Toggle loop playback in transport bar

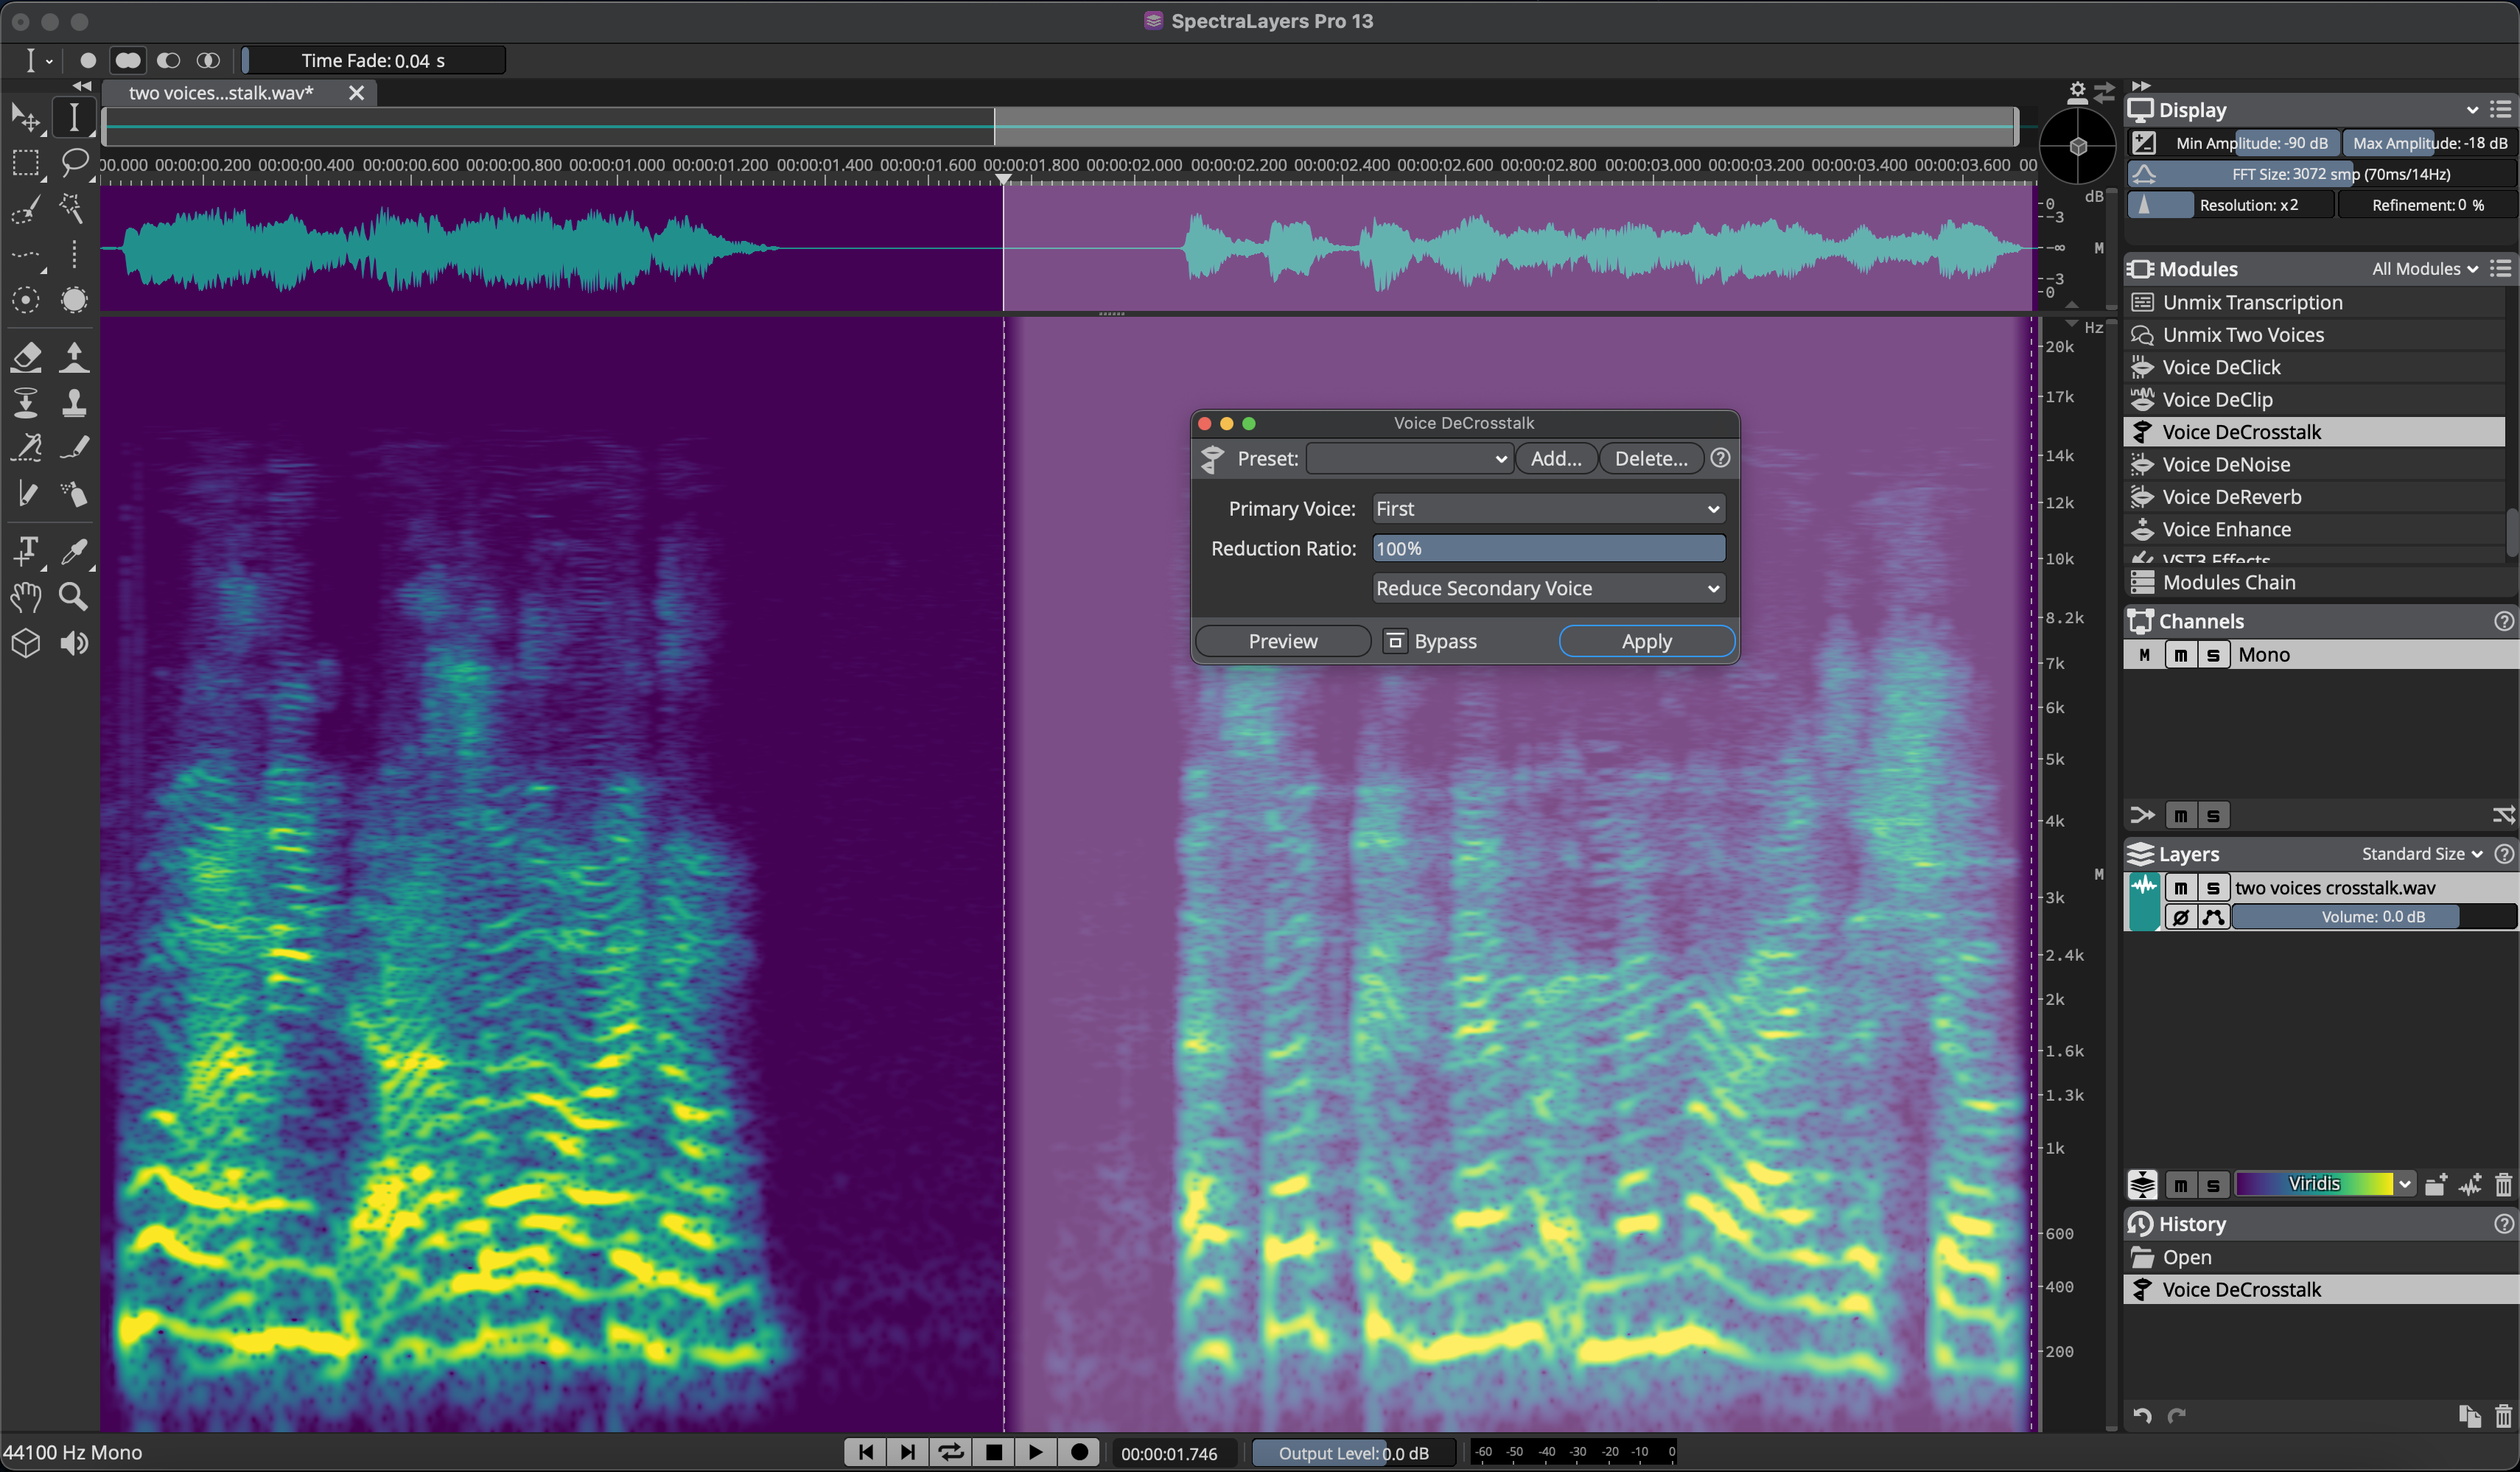point(951,1452)
